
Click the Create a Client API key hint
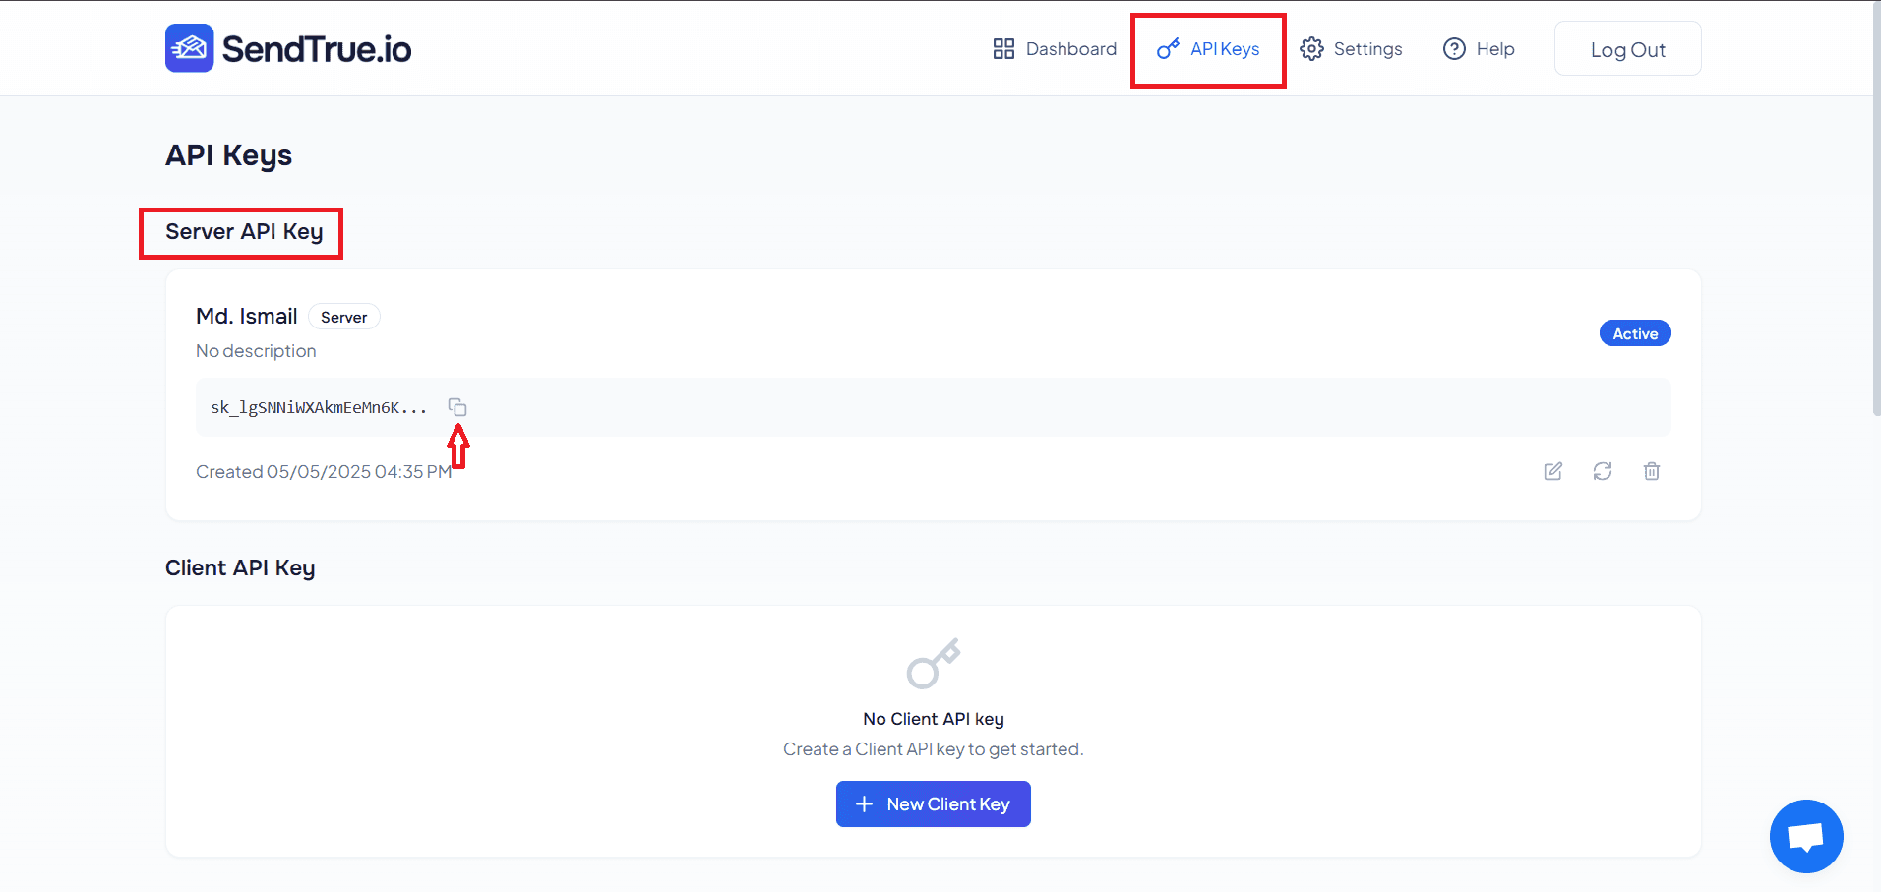click(x=933, y=749)
